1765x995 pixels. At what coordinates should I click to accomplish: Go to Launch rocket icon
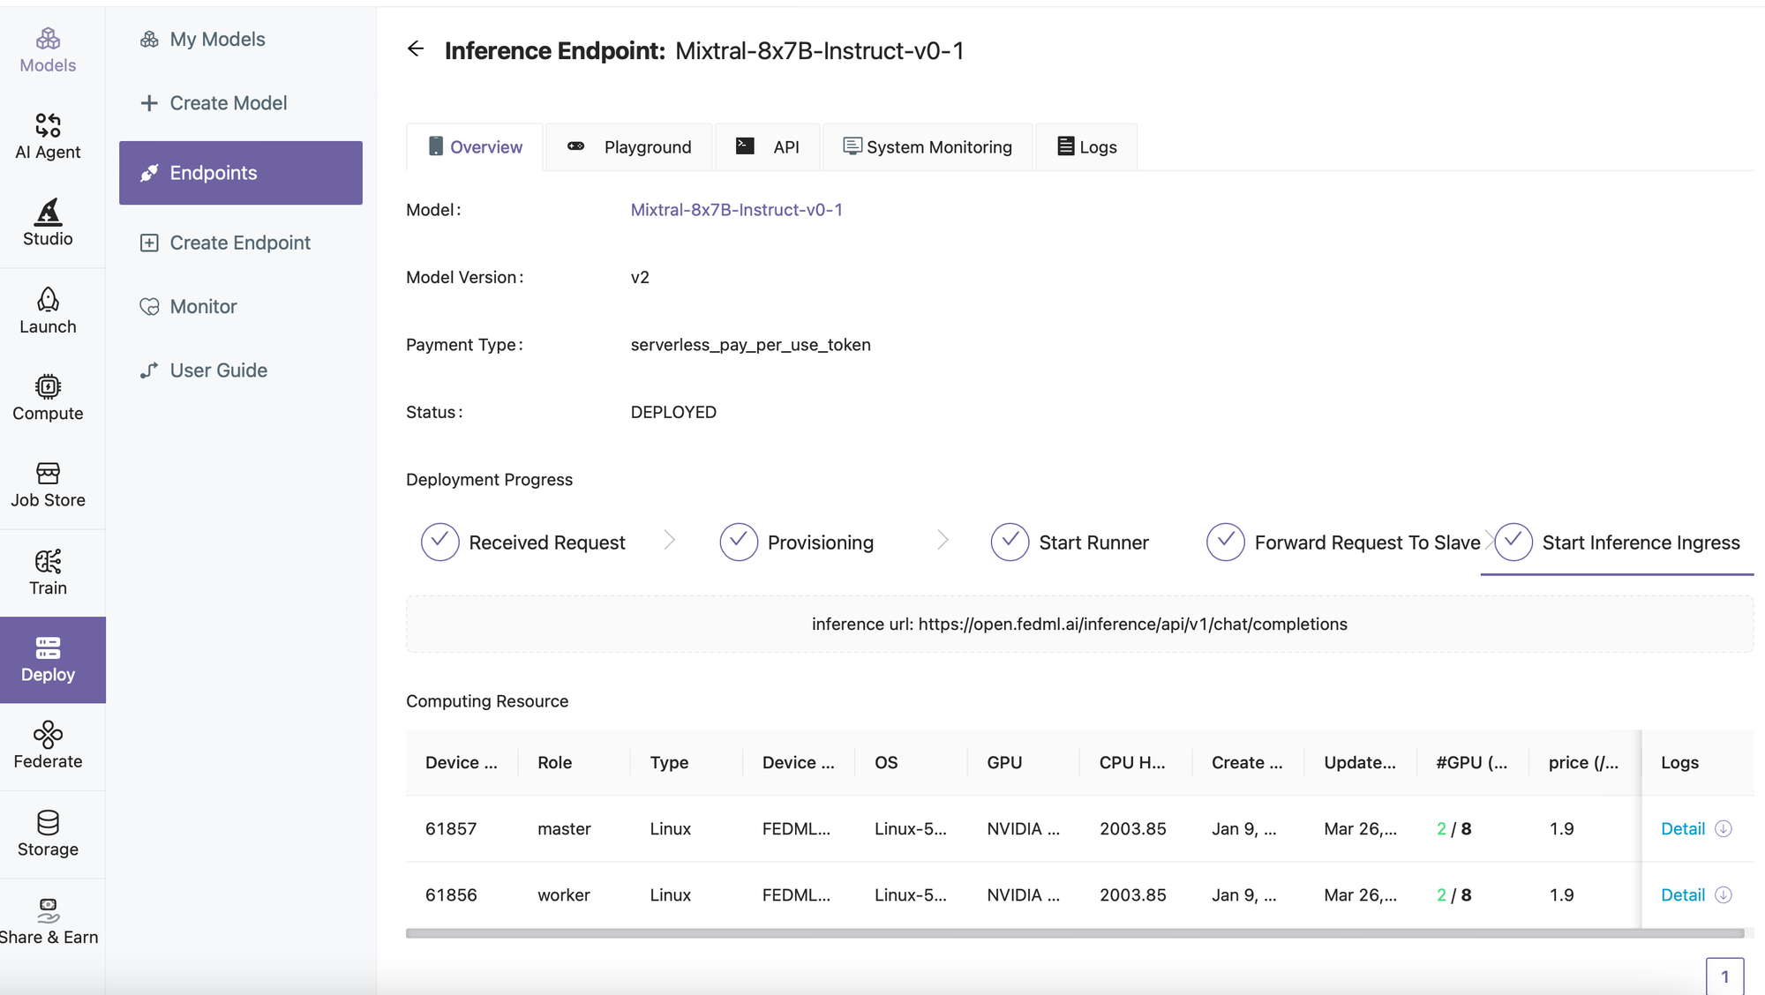pos(48,300)
